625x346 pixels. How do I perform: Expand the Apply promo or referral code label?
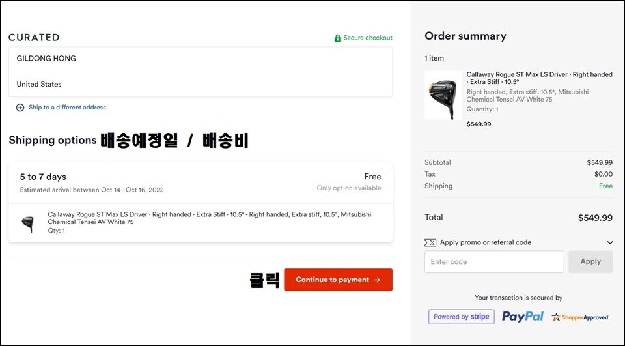[x=485, y=242]
